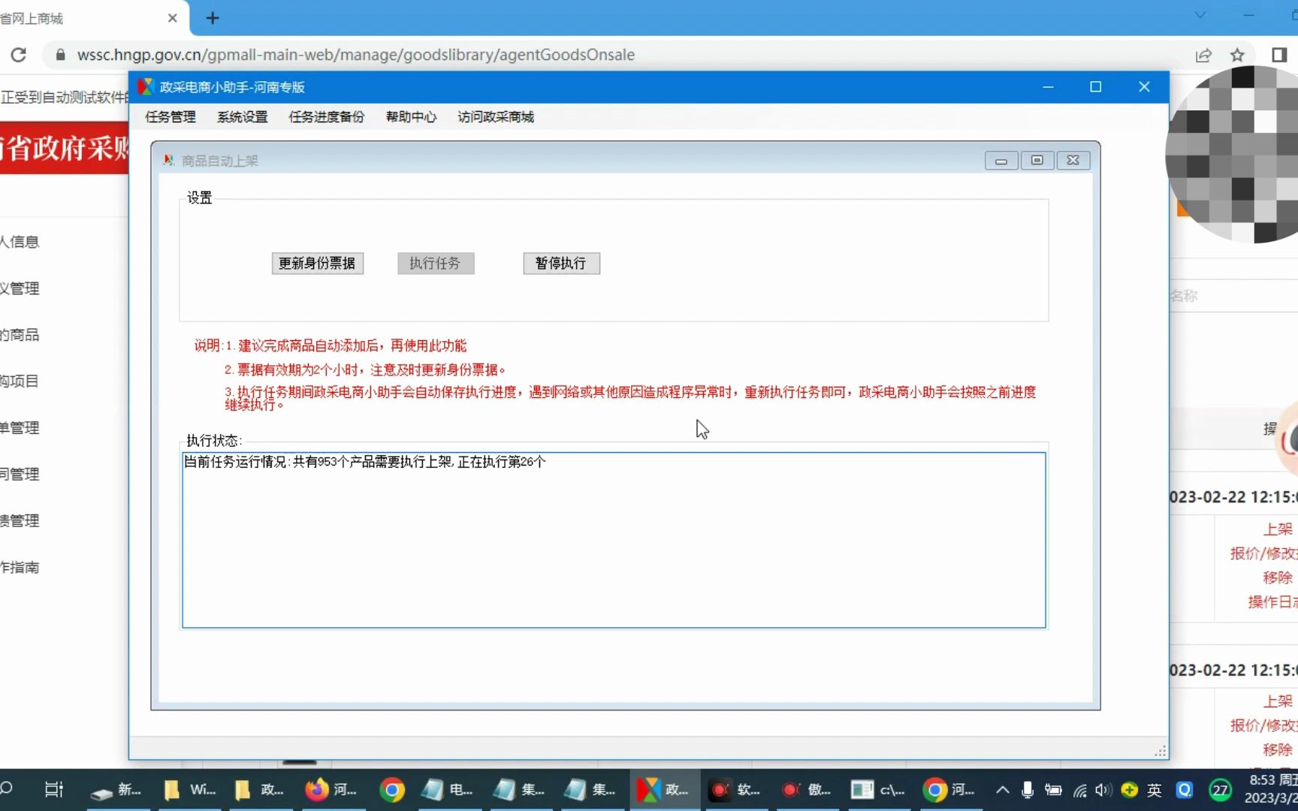
Task: Click the 暂停执行 button
Action: [x=561, y=263]
